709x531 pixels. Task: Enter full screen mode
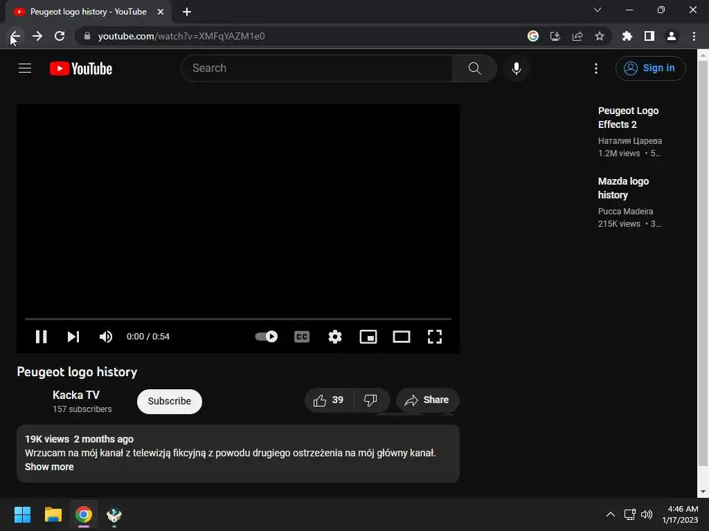435,337
